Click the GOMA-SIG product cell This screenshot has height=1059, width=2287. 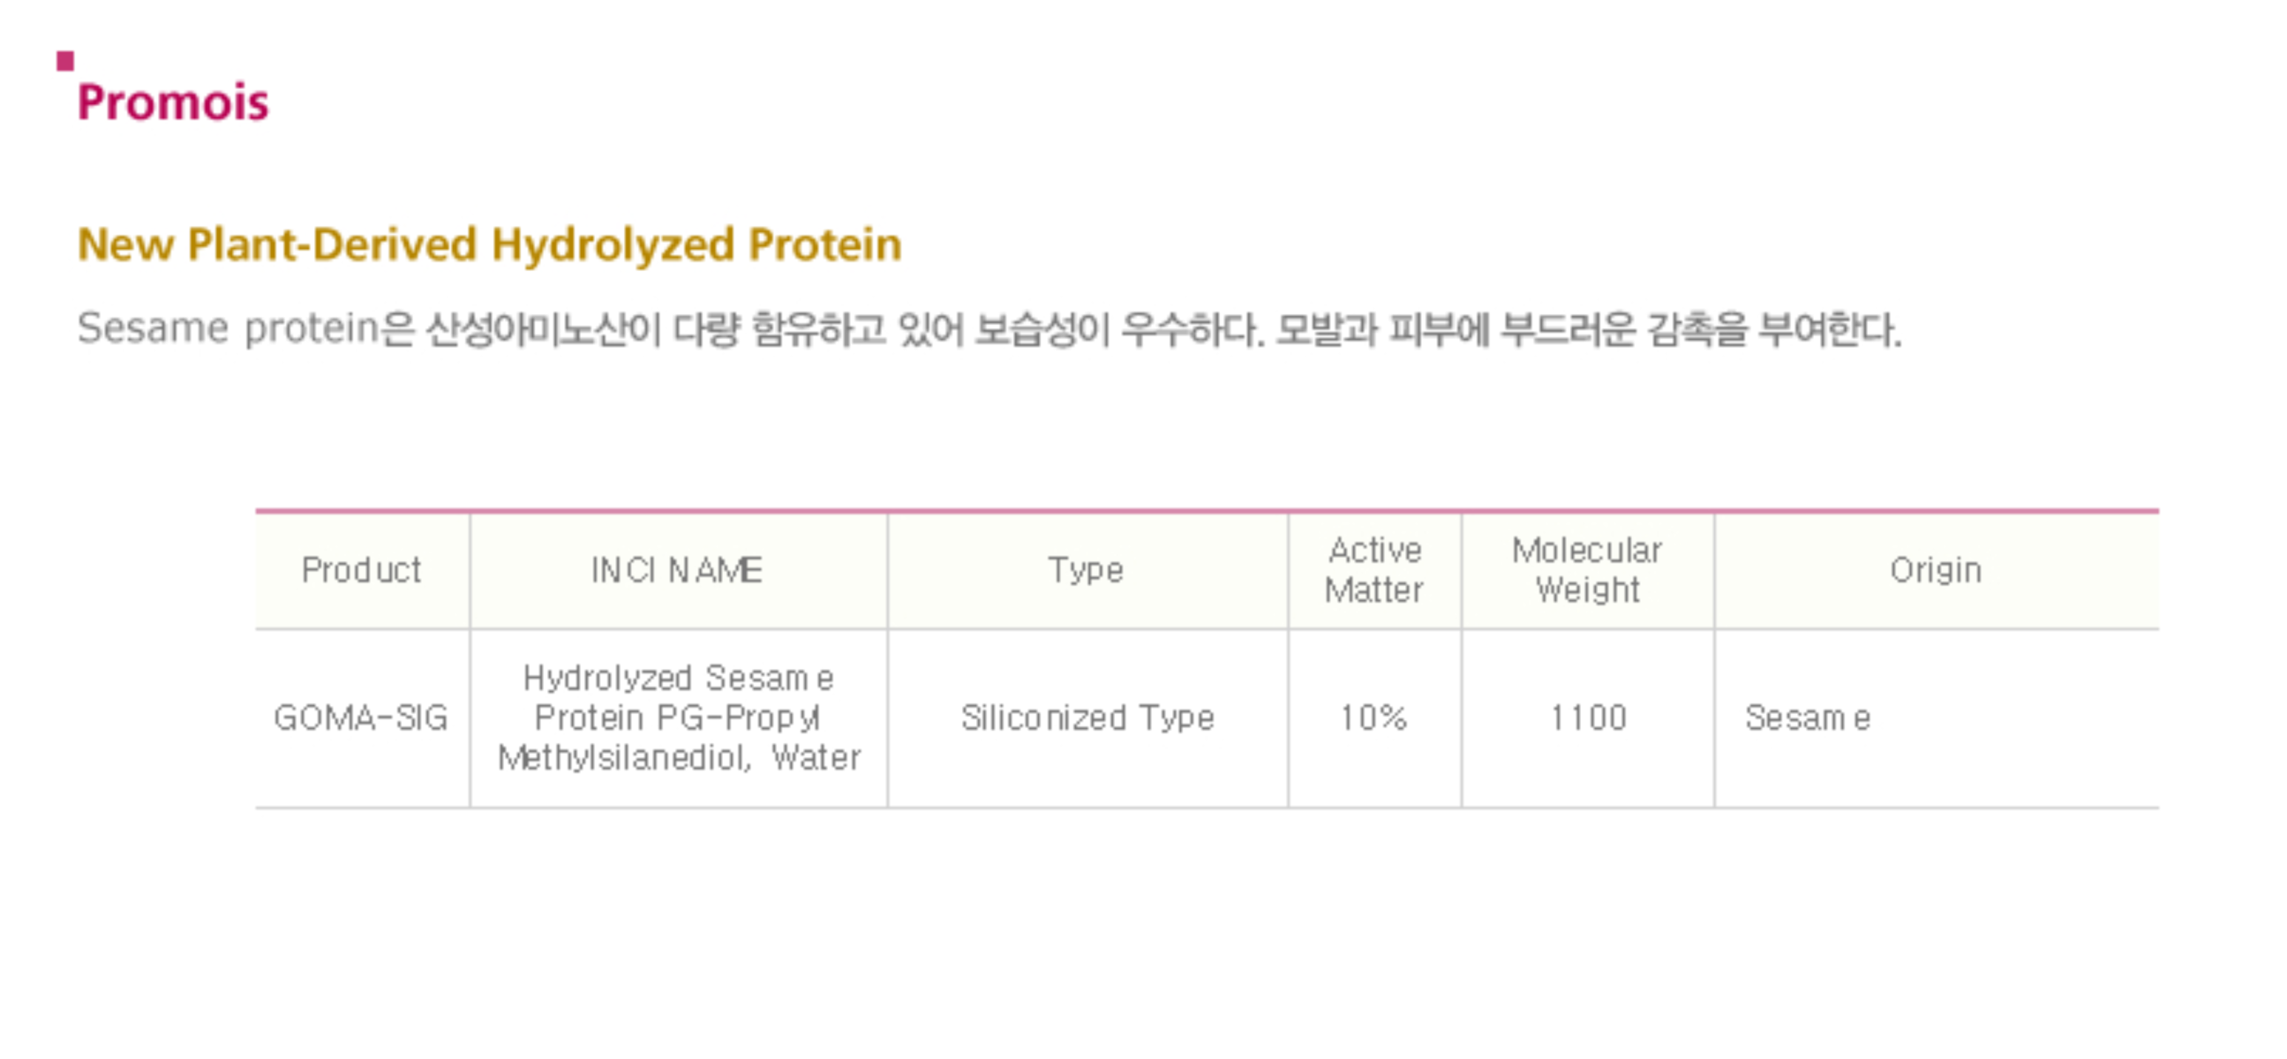(361, 717)
